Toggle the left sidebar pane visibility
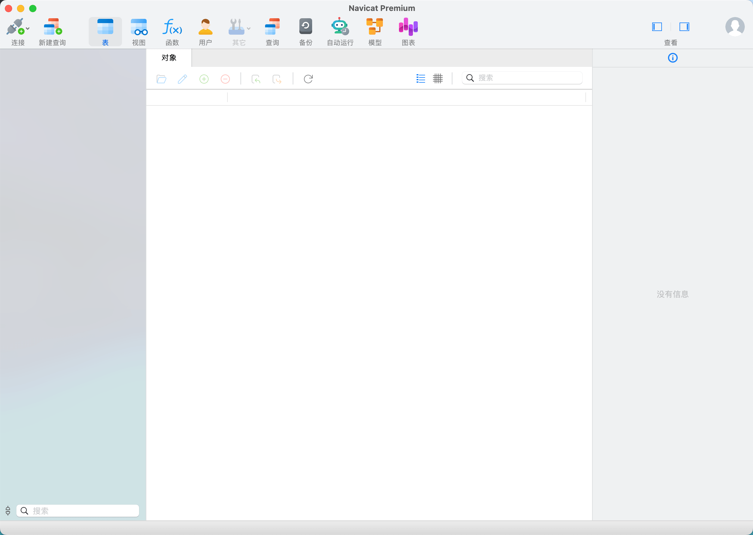 (657, 27)
